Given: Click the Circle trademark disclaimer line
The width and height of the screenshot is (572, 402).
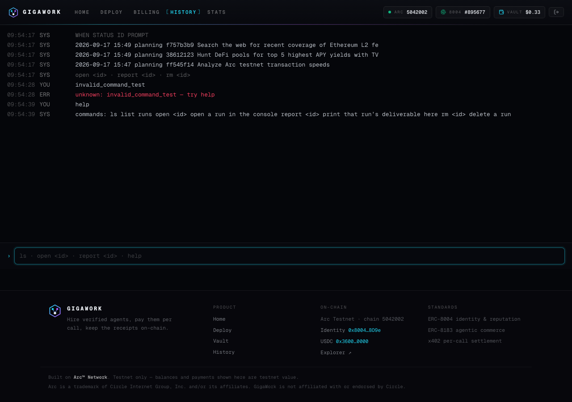Looking at the screenshot, I should [x=227, y=387].
